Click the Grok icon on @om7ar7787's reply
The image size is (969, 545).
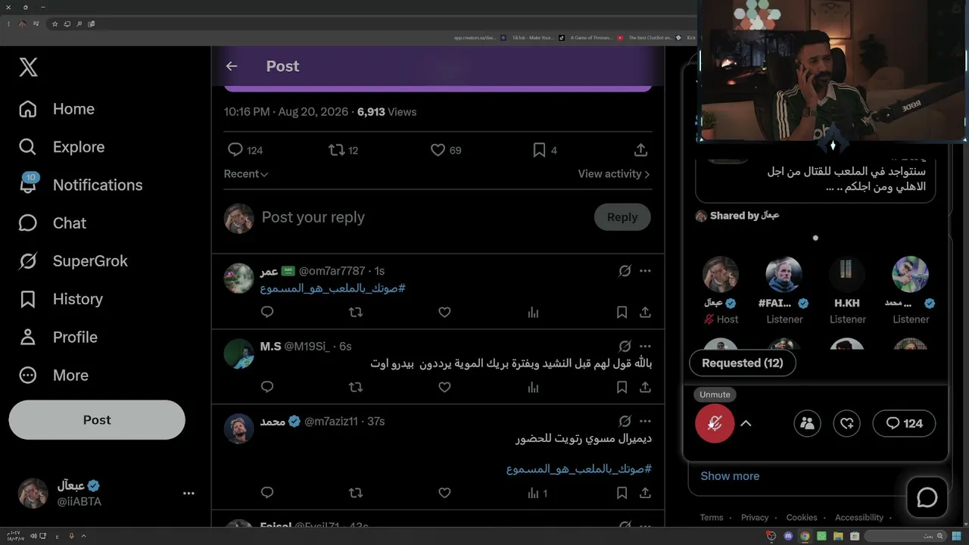[625, 271]
